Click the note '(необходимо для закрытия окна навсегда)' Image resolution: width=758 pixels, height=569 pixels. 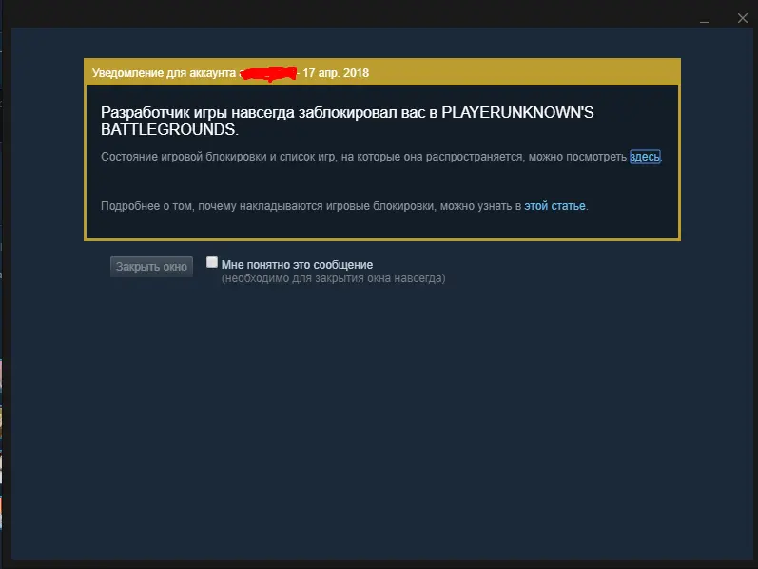(333, 278)
